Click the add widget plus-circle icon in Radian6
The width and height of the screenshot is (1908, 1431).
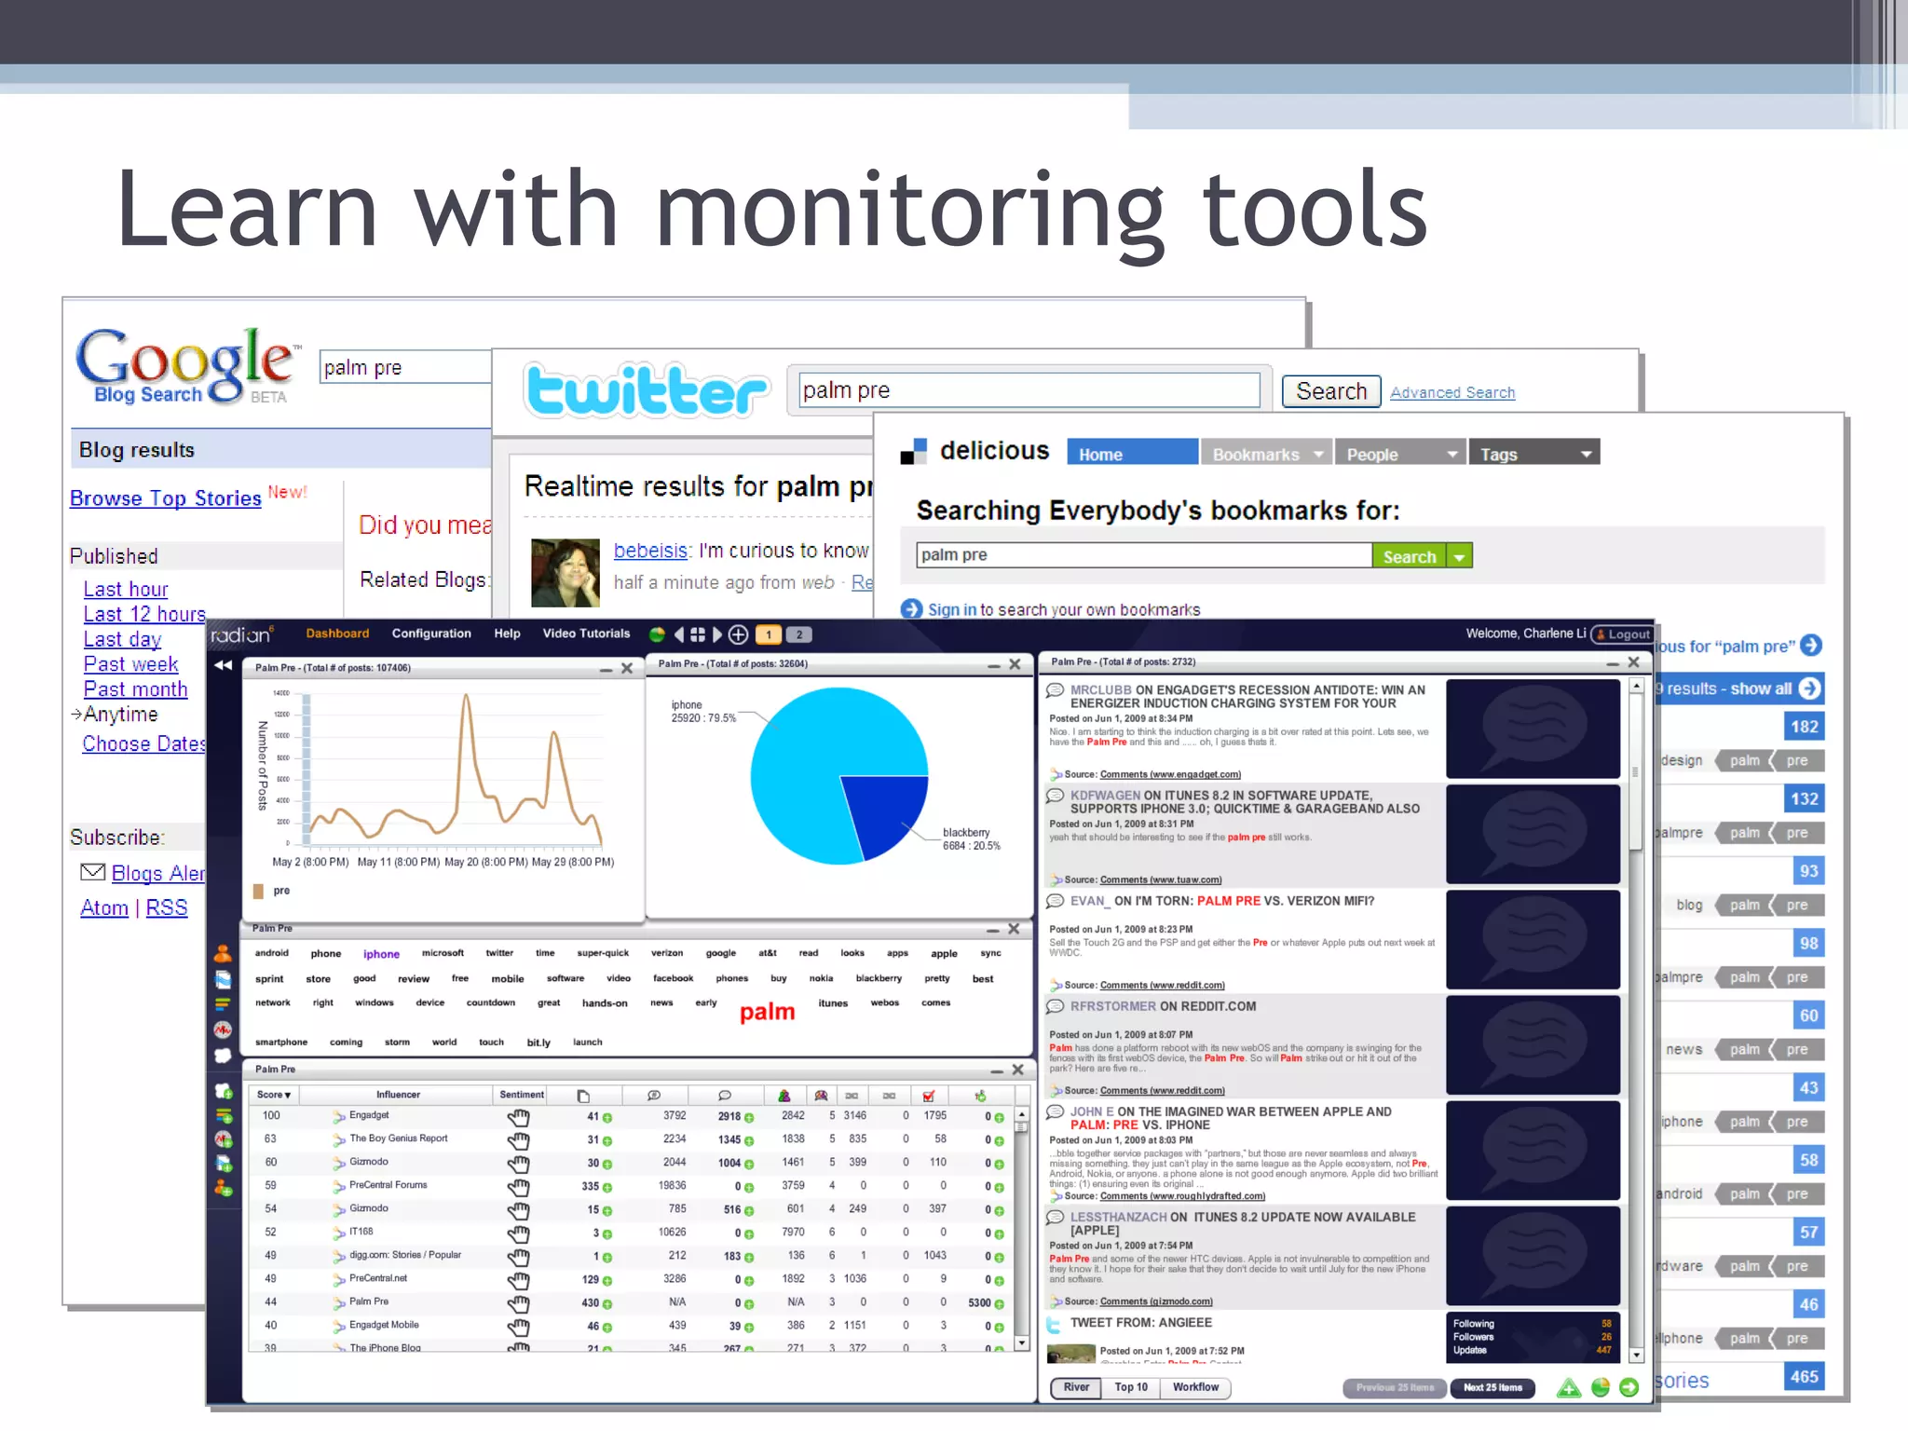[738, 634]
